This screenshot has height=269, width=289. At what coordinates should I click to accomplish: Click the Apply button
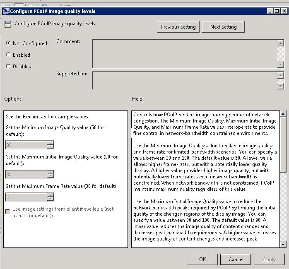click(x=269, y=259)
